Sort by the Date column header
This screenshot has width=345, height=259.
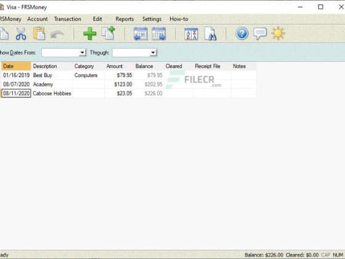pos(16,67)
